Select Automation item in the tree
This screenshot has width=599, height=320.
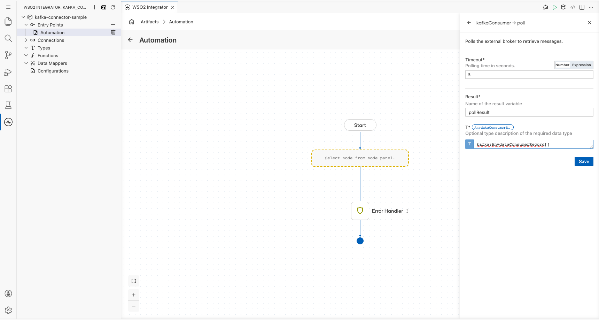pos(52,32)
